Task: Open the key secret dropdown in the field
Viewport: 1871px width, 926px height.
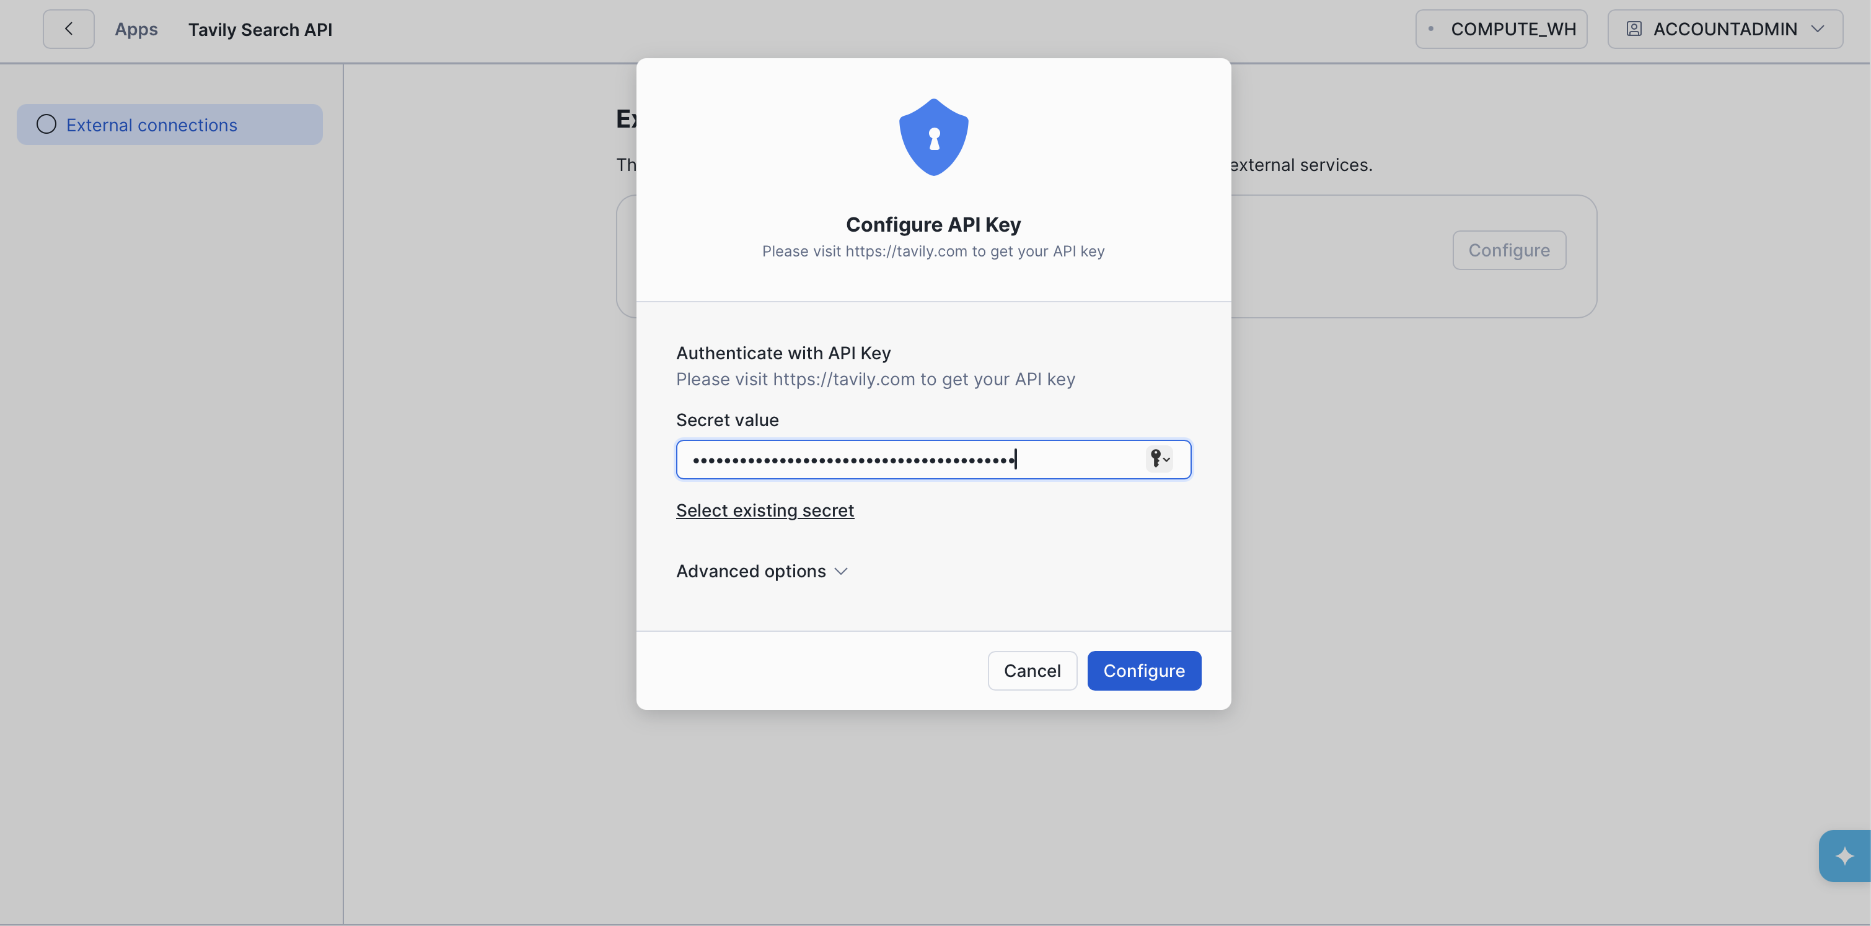Action: 1159,458
